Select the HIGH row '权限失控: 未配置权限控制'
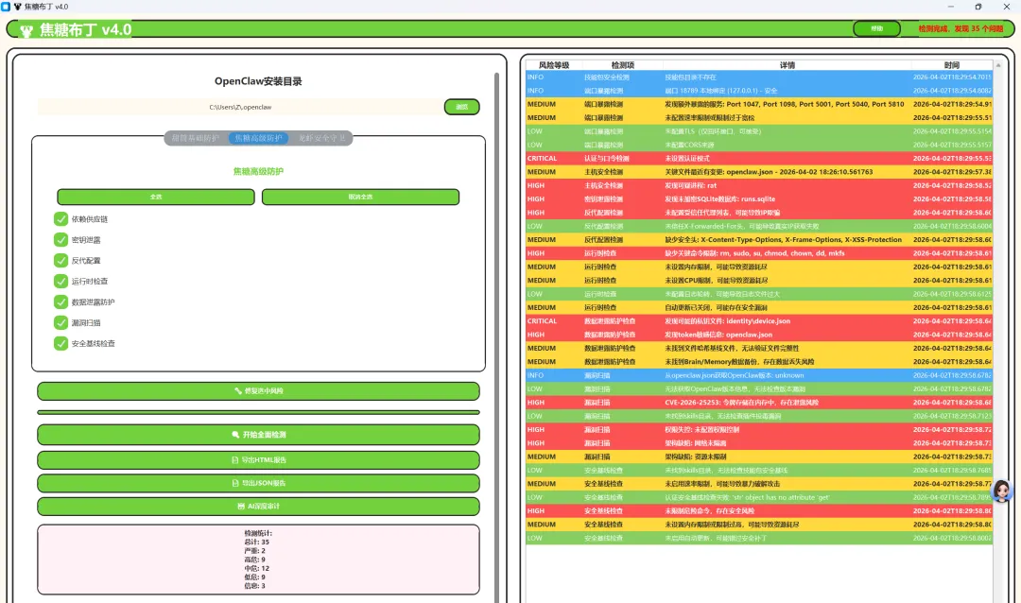Screen dimensions: 1021x603 tap(759, 429)
